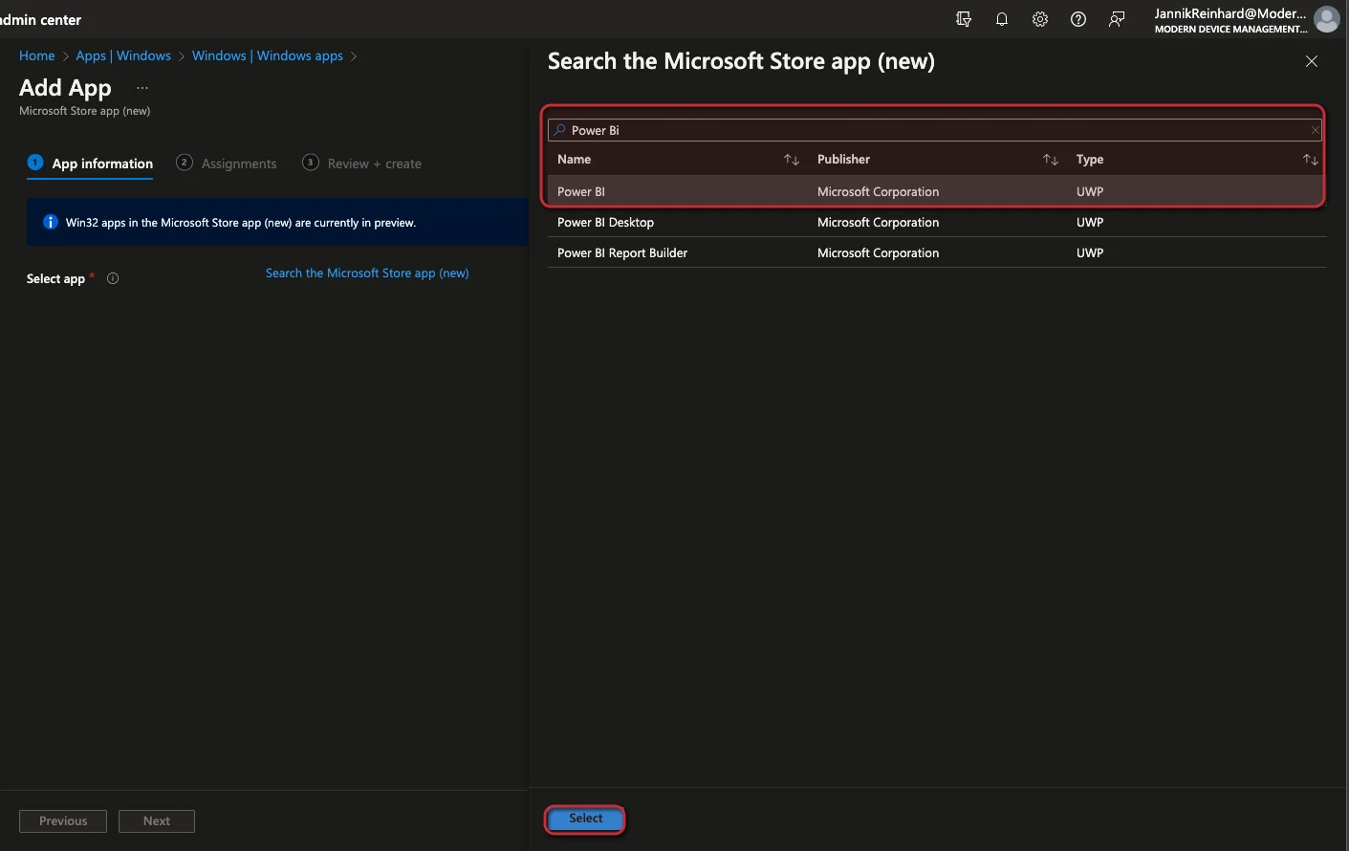Select the Power BI Desktop result row

[x=937, y=222]
